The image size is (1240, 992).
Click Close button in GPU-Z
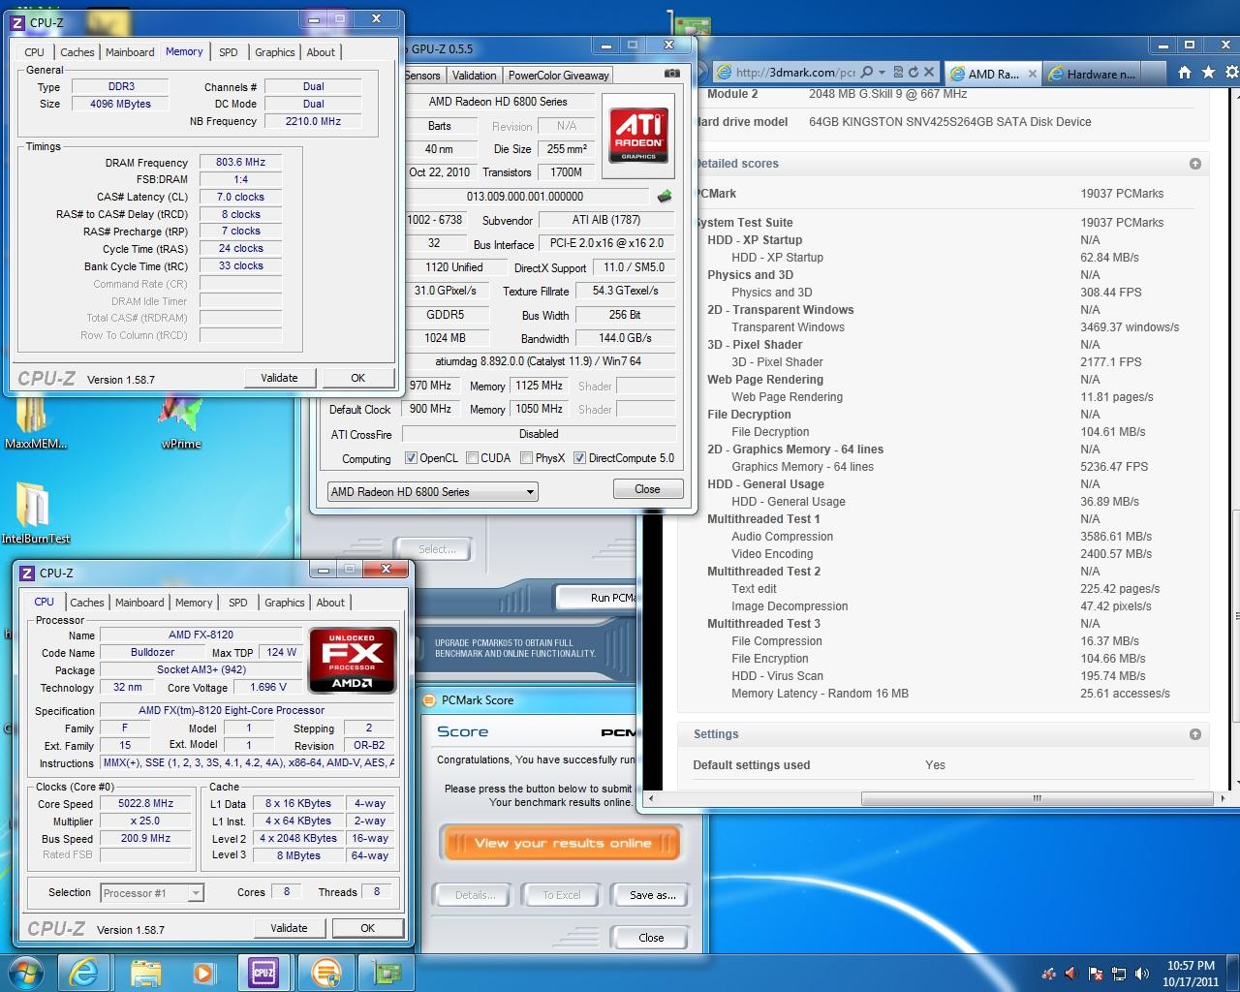647,489
